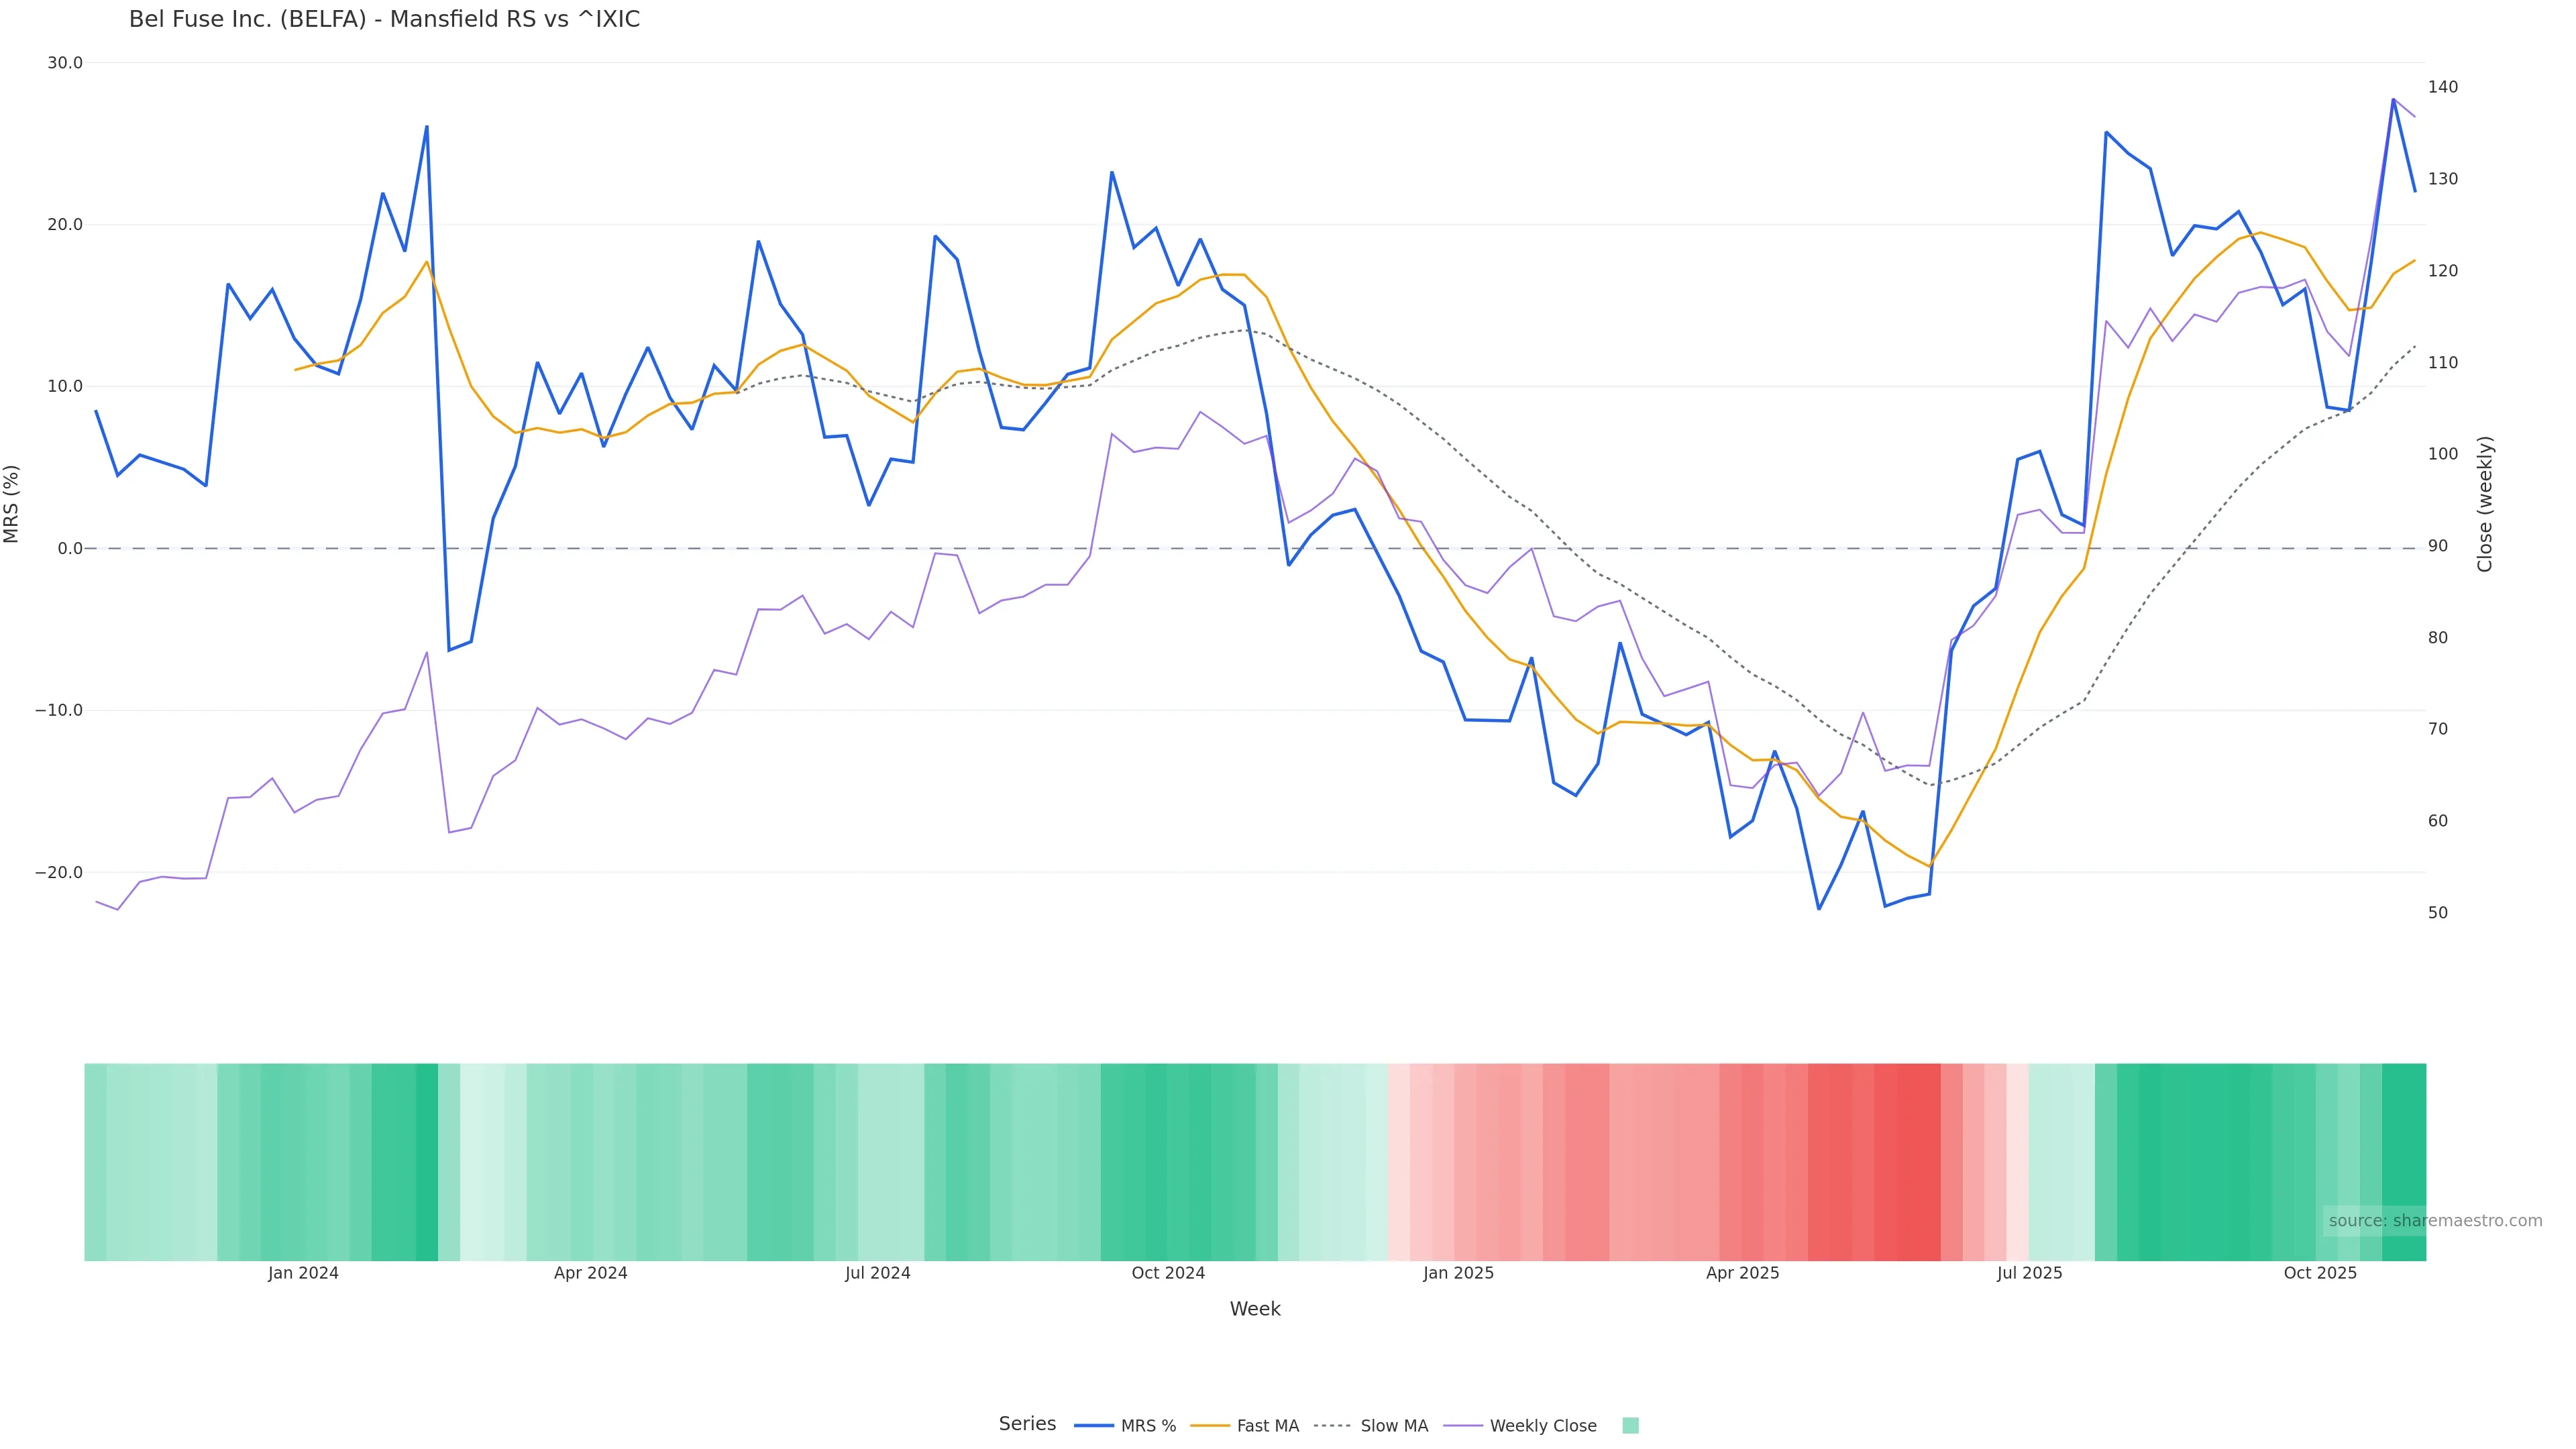This screenshot has height=1449, width=2576.
Task: Select the Jan 2025 date tick label
Action: click(x=1458, y=1273)
